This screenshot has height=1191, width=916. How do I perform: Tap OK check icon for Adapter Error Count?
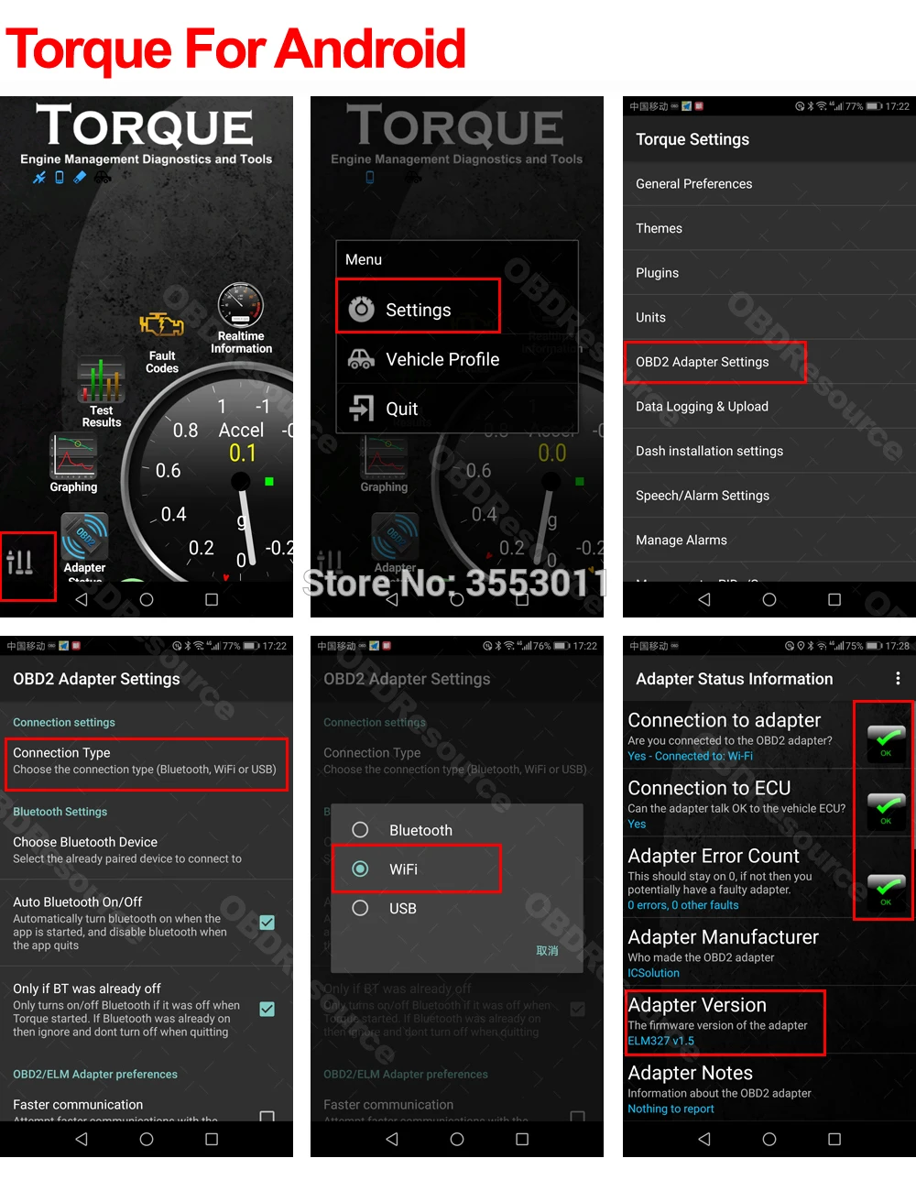[886, 891]
